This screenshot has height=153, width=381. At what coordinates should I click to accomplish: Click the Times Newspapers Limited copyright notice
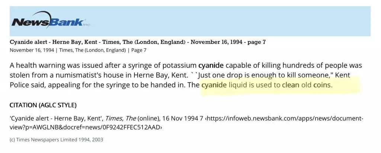tap(56, 140)
